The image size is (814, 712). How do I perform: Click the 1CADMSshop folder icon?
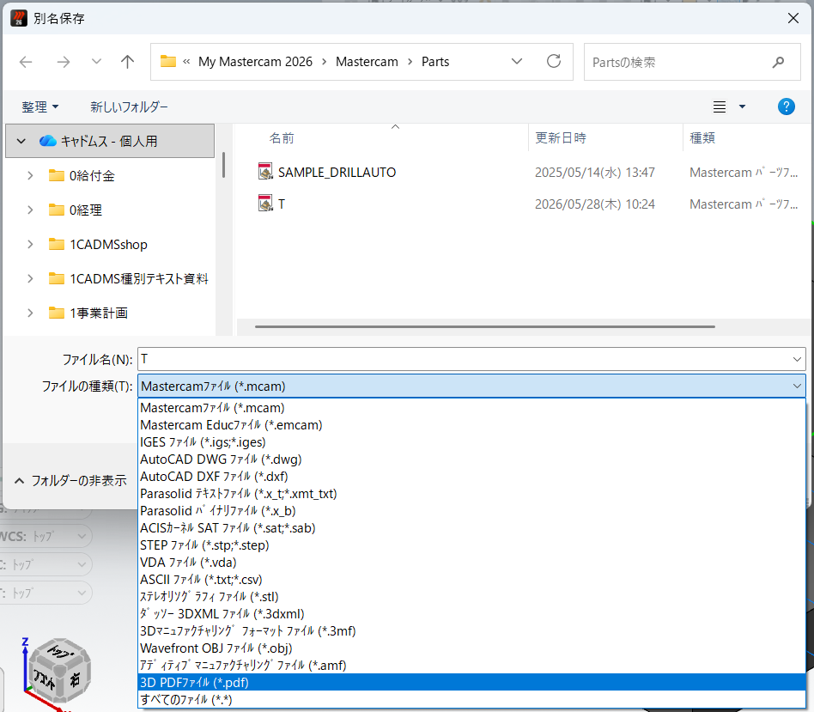click(56, 244)
